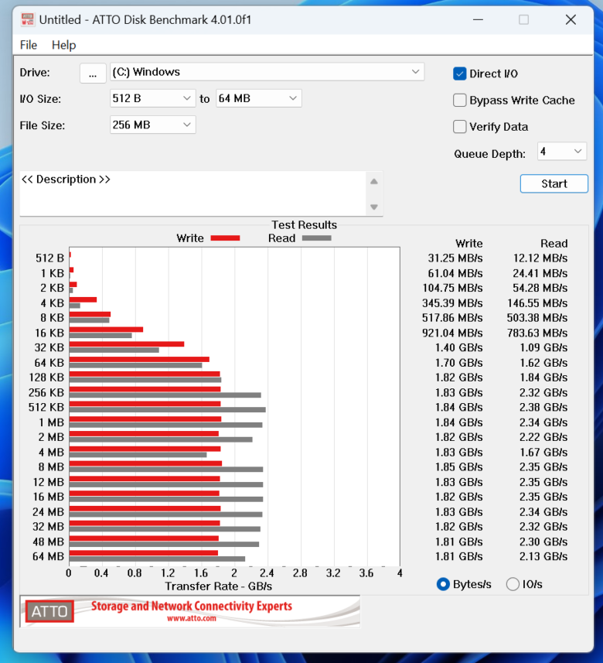This screenshot has height=663, width=603.
Task: Open the File Size dropdown set to 256 MB
Action: pyautogui.click(x=152, y=125)
